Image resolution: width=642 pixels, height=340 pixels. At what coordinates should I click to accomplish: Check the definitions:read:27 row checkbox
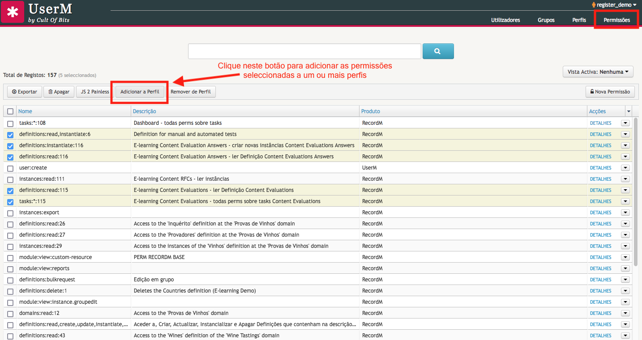click(x=10, y=235)
